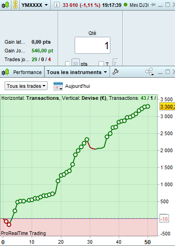This screenshot has width=175, height=246.
Task: Click the Performance window title
Action: (27, 72)
